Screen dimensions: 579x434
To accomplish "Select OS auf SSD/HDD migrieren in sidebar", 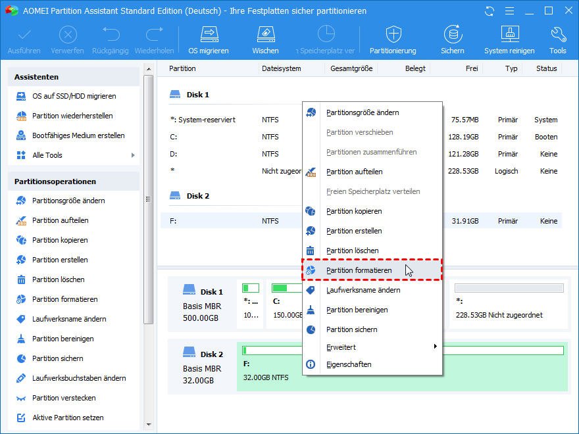I will click(x=74, y=96).
